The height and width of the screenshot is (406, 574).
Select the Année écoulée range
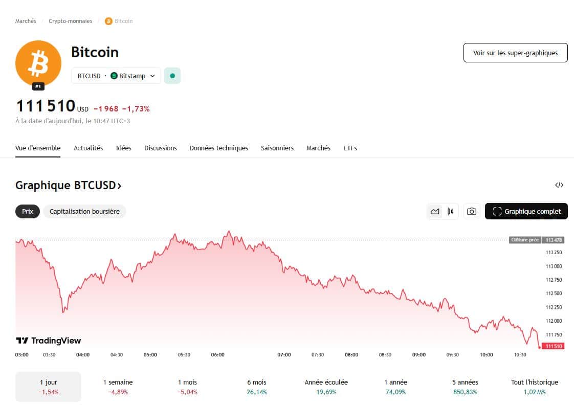tap(326, 387)
